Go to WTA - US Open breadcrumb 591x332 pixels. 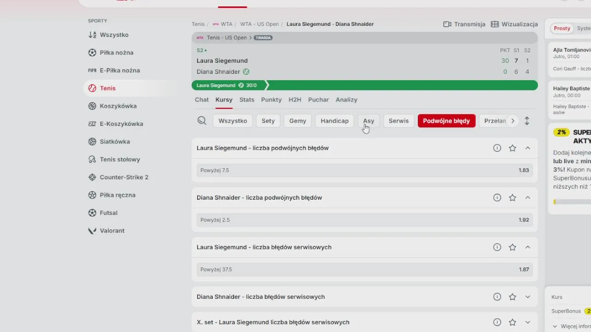(259, 24)
